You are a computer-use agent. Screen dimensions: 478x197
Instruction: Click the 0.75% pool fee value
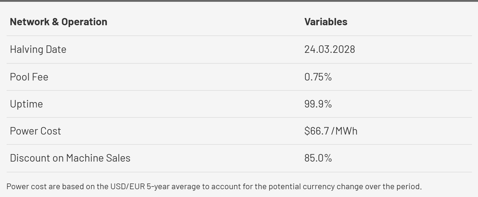(318, 77)
